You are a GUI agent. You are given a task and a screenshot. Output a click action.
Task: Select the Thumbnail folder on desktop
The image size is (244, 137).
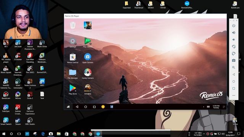[139, 5]
